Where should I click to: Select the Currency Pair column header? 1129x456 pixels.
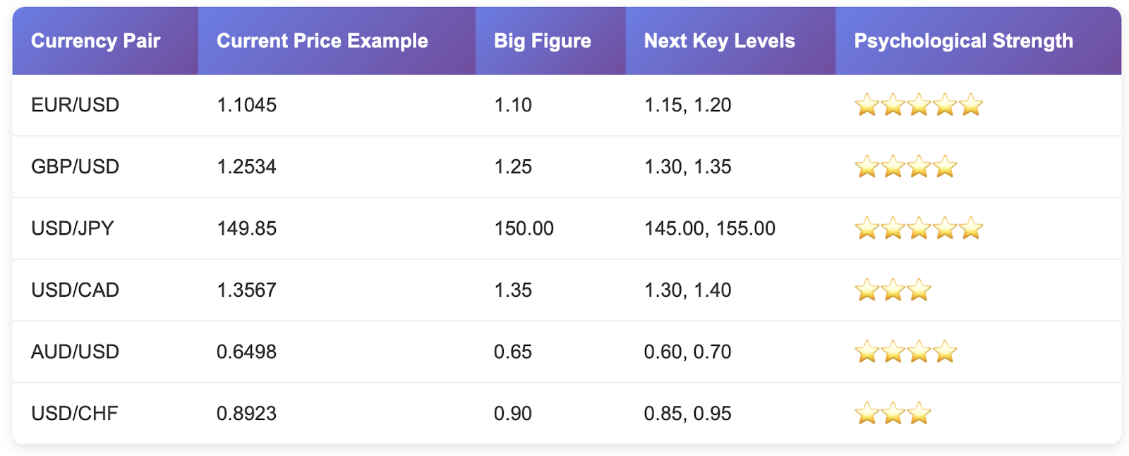coord(96,41)
